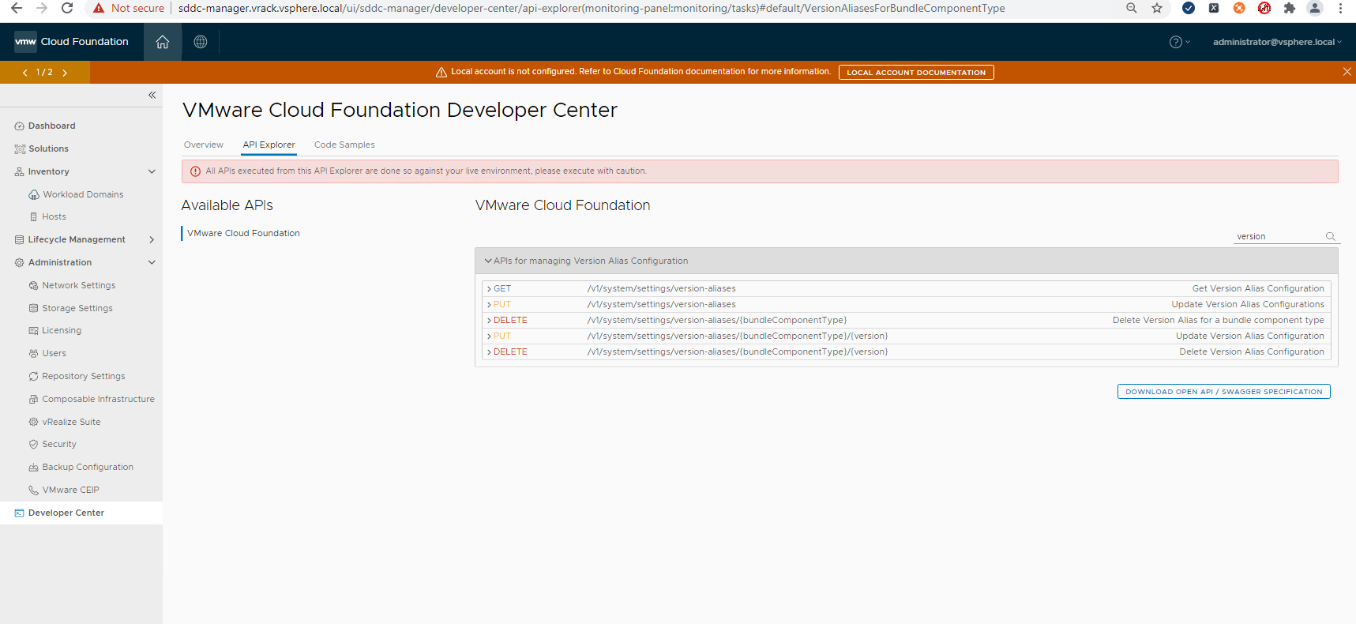Click 'Get Version Alias Configuration' description
Image resolution: width=1356 pixels, height=624 pixels.
tap(1258, 288)
